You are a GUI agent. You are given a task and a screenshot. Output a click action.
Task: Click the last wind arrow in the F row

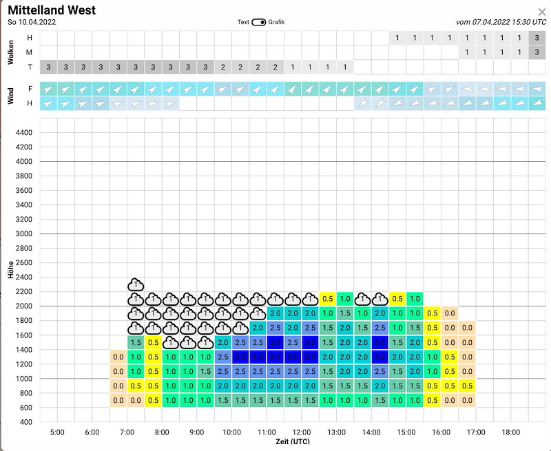click(537, 89)
